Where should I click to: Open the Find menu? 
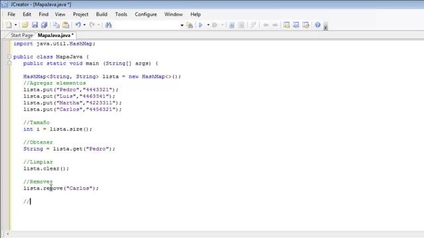(x=44, y=15)
